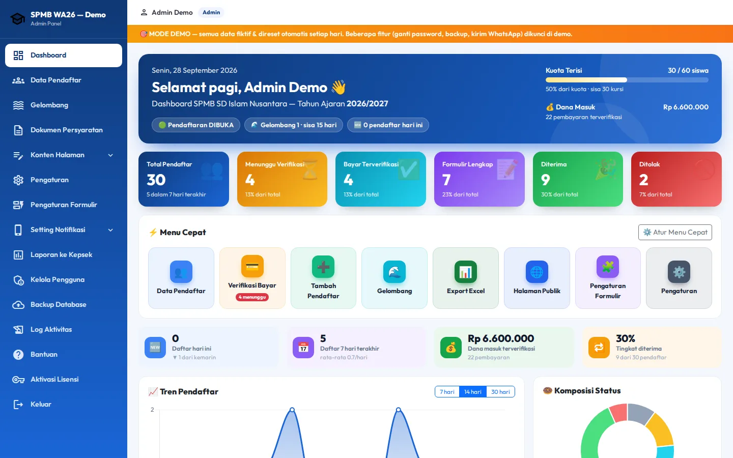Click the Admin Demo user icon
733x458 pixels.
tap(144, 13)
